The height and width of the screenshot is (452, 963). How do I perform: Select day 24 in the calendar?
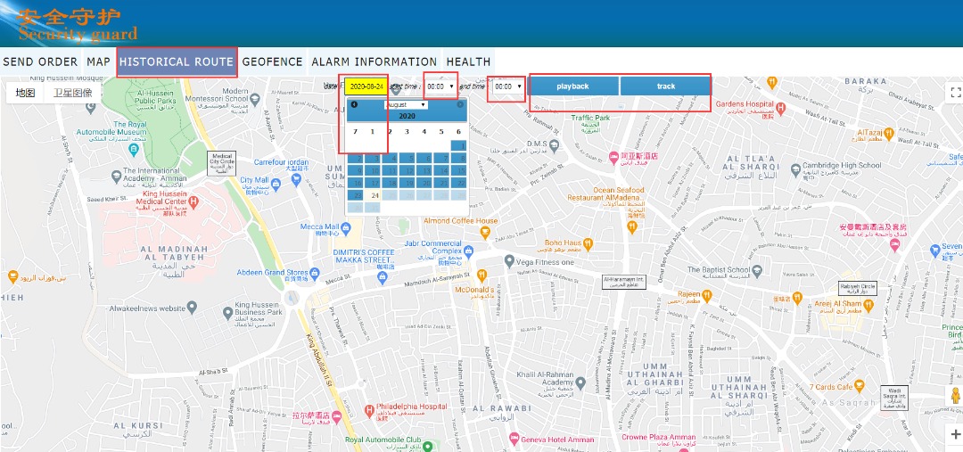pos(373,195)
